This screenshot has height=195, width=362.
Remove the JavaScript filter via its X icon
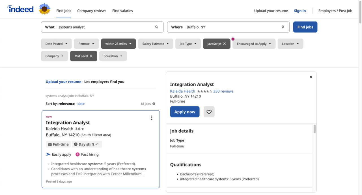(x=224, y=44)
